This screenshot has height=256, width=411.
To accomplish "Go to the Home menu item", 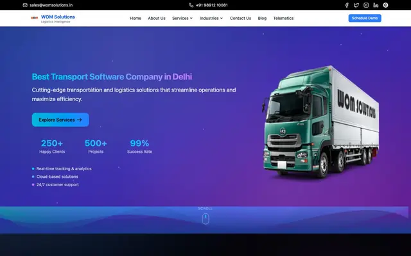I will point(136,19).
